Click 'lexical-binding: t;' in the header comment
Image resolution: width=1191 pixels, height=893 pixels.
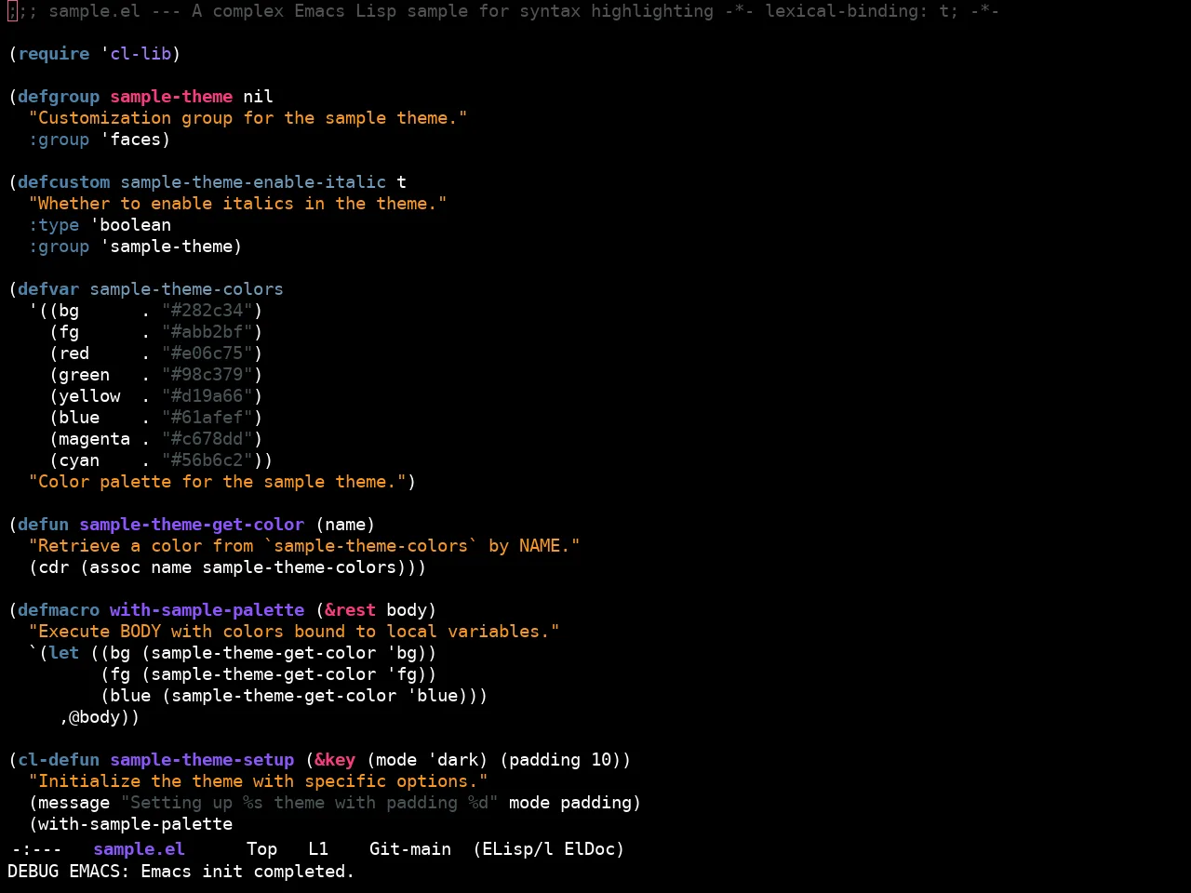tap(862, 11)
